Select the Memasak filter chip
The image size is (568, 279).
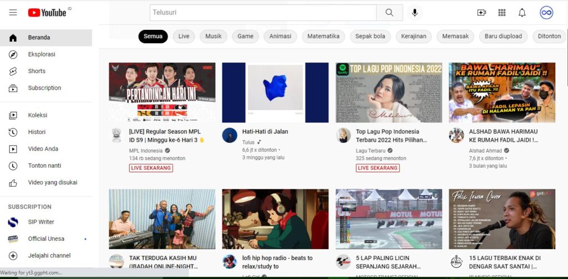pyautogui.click(x=455, y=36)
